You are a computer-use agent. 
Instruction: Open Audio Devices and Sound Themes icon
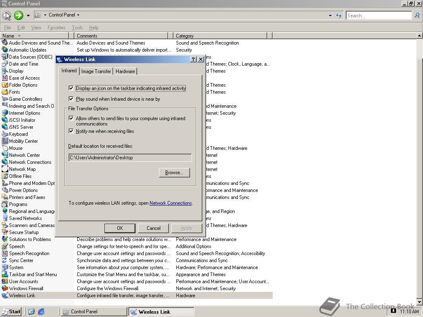5,43
